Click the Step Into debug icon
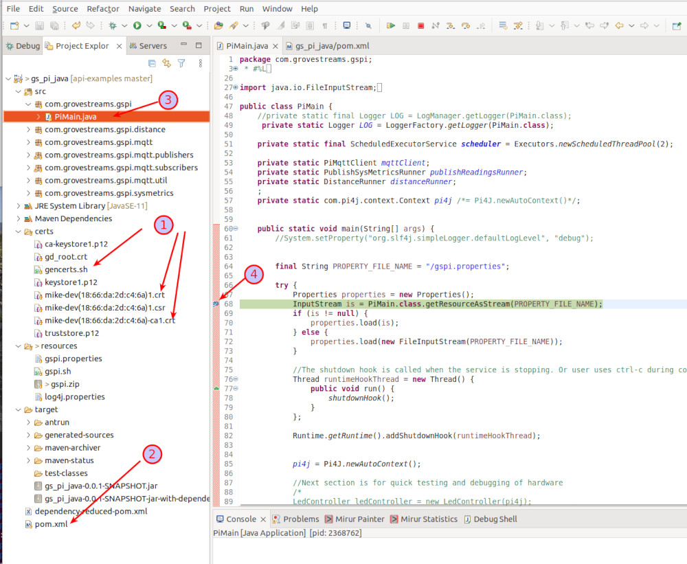This screenshot has height=564, width=687. click(x=451, y=24)
